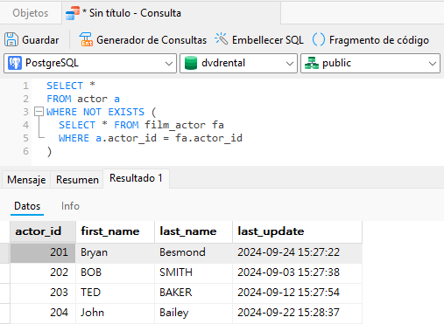444x324 pixels.
Task: Open the Generador de Consultas icon
Action: tap(86, 39)
